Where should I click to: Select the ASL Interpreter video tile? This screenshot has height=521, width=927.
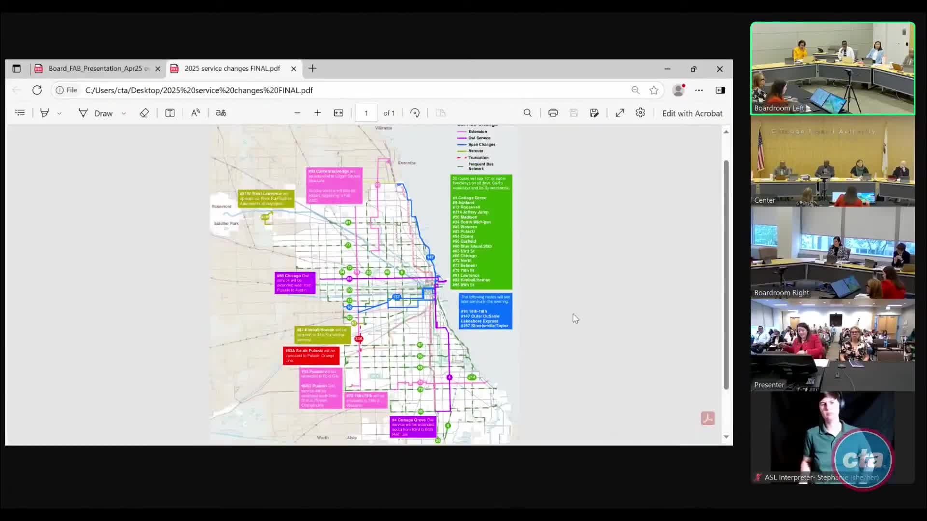point(832,438)
